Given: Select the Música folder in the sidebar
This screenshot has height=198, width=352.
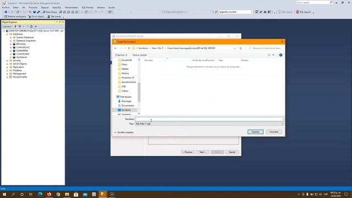Looking at the screenshot, I should [x=125, y=73].
